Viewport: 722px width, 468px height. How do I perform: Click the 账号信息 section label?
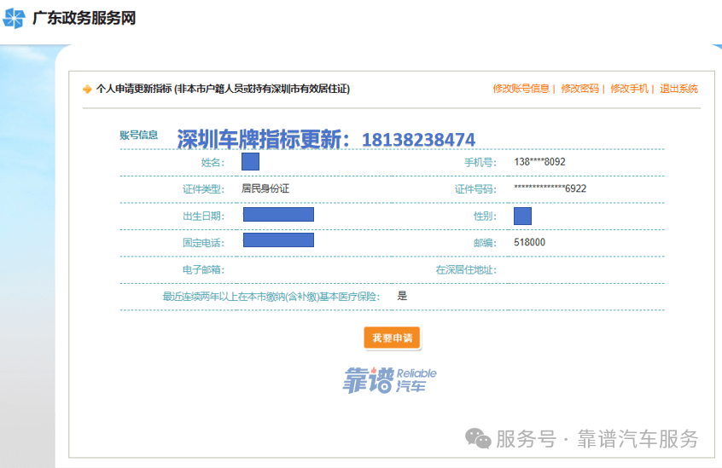click(x=138, y=135)
